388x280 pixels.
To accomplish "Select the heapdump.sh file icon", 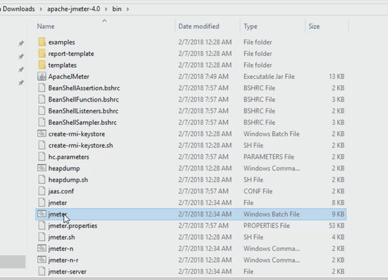I will tap(42, 179).
